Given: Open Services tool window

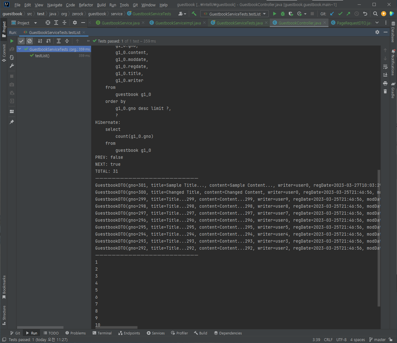Looking at the screenshot, I should coord(155,333).
